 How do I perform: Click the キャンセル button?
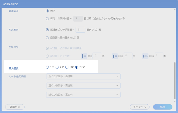tap(140, 107)
